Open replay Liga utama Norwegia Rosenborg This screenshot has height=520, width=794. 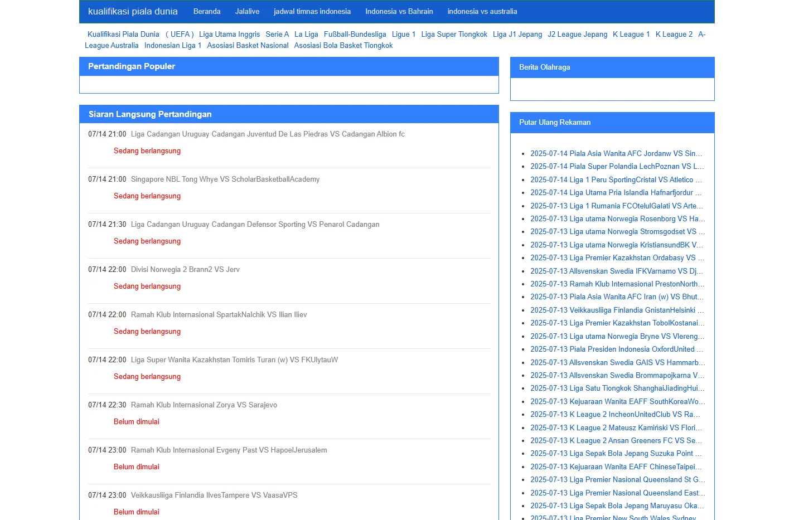click(x=618, y=218)
